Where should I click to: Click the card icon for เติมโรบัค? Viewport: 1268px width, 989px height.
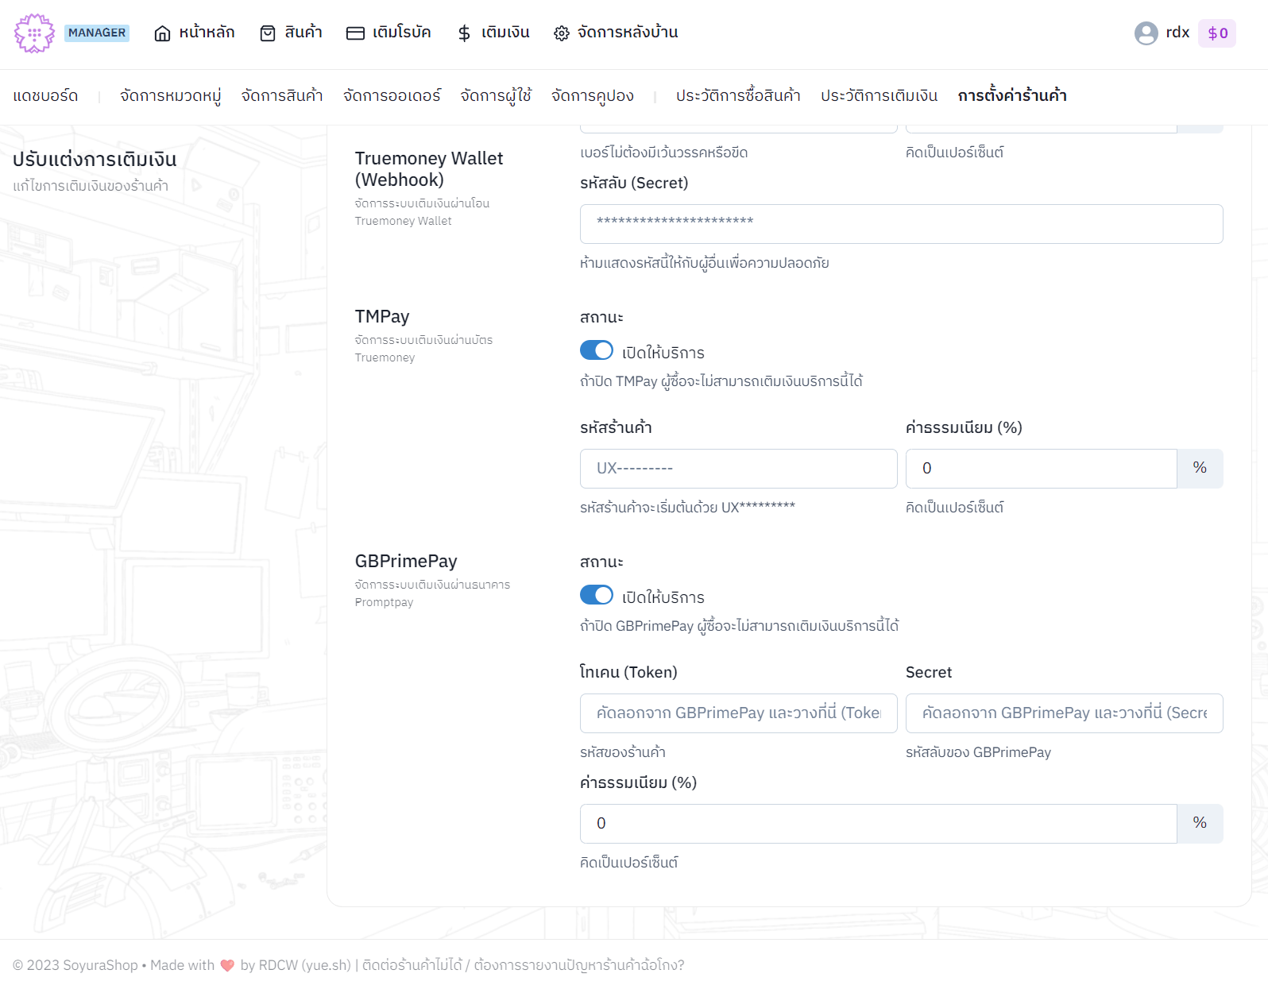(x=355, y=33)
